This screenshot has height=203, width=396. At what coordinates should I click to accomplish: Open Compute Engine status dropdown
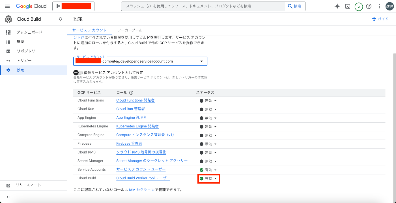tap(208, 135)
